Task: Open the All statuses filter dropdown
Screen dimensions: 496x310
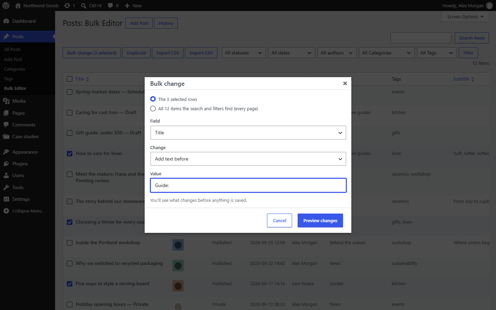Action: click(x=244, y=53)
